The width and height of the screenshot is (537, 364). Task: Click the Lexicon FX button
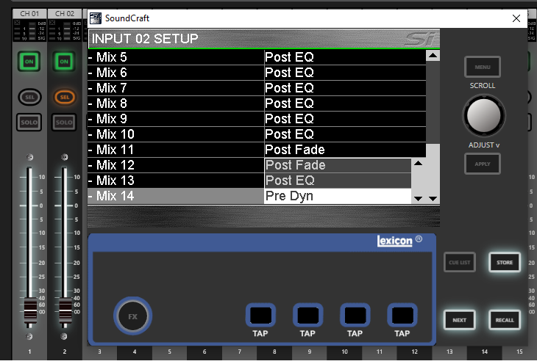point(133,316)
